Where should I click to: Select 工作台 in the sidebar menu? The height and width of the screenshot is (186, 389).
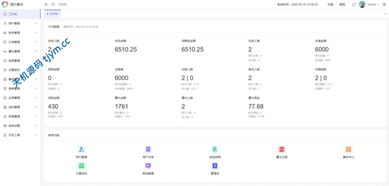(13, 14)
